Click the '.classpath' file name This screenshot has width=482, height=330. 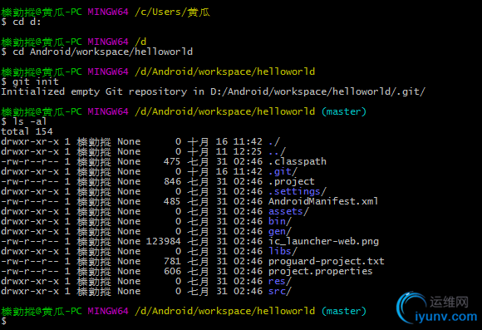(x=298, y=161)
